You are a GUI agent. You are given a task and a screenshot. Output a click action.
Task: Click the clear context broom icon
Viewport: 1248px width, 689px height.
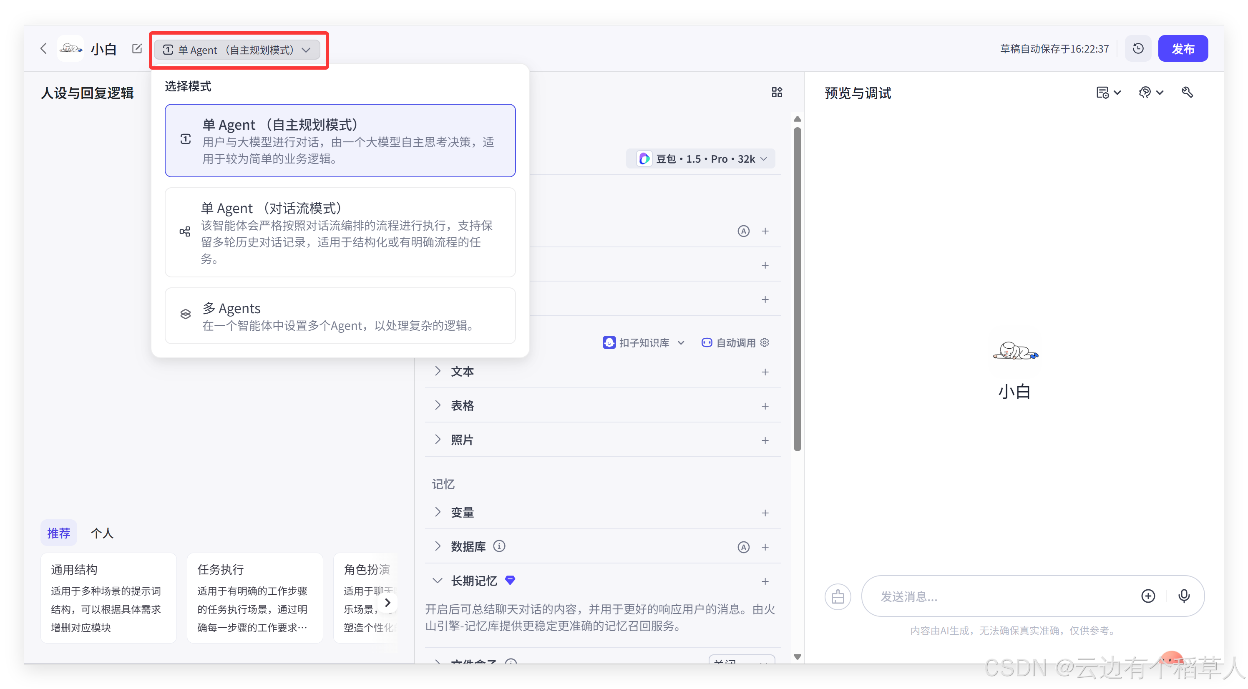pos(838,596)
